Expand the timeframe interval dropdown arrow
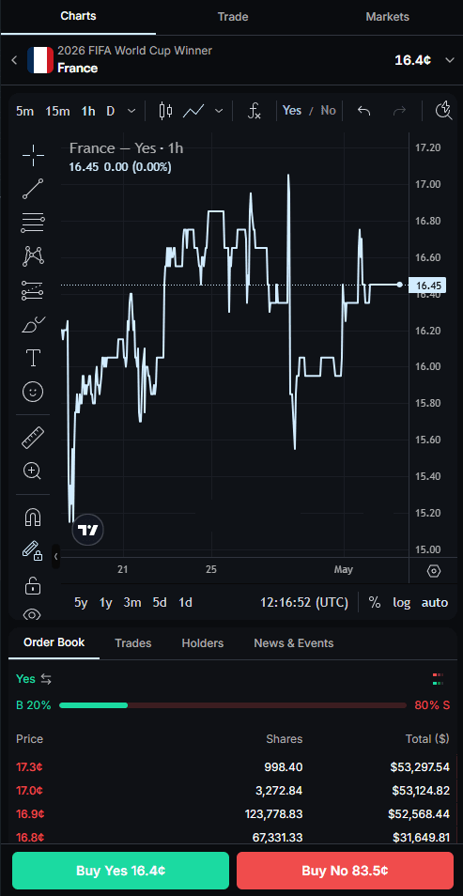 coord(131,111)
